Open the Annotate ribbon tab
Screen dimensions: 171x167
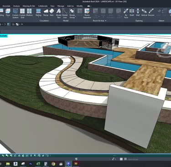click(6, 6)
